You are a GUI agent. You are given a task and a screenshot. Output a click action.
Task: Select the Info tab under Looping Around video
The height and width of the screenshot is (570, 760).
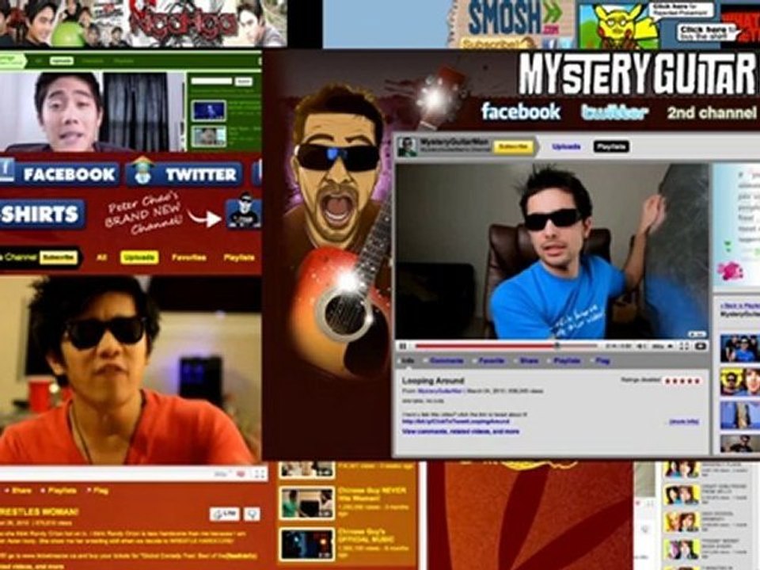click(408, 361)
